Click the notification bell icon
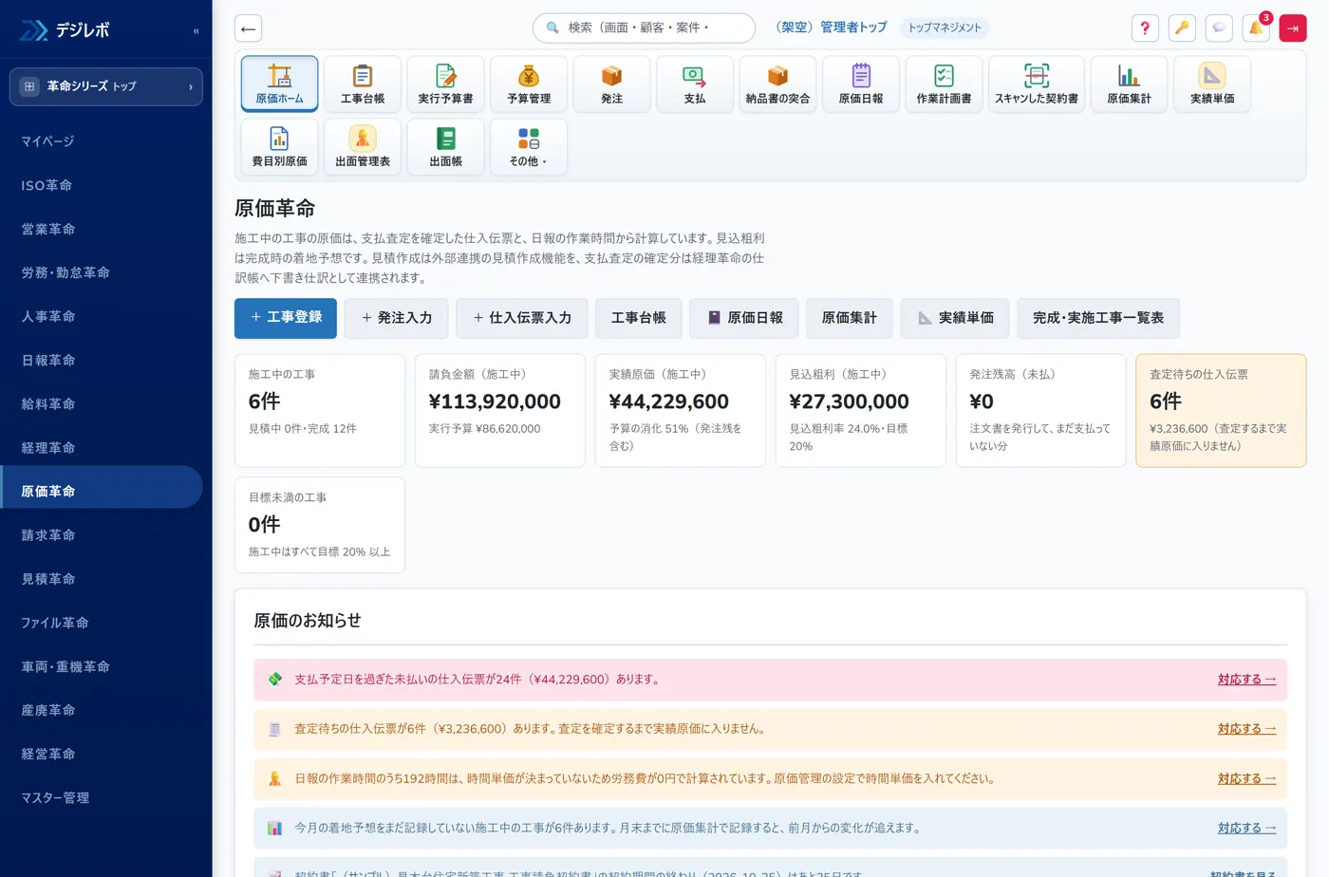Screen dimensions: 1329x877 point(1256,28)
